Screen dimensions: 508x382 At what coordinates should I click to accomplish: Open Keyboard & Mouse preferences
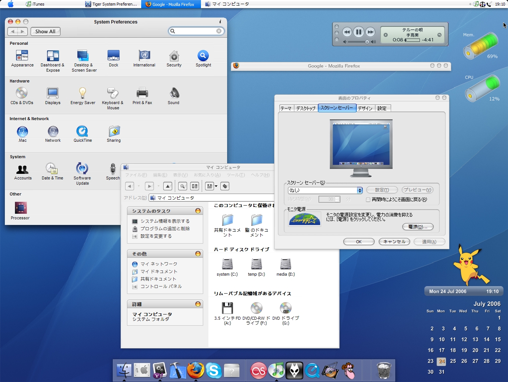tap(113, 98)
